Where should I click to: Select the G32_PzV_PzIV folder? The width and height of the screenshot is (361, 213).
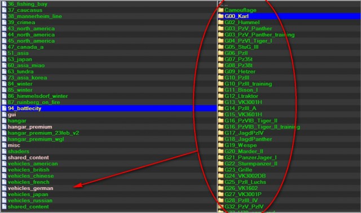tap(244, 207)
